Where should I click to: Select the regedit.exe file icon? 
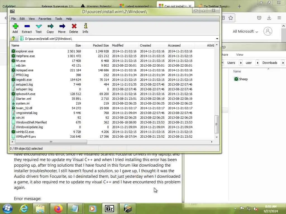coord(13,79)
